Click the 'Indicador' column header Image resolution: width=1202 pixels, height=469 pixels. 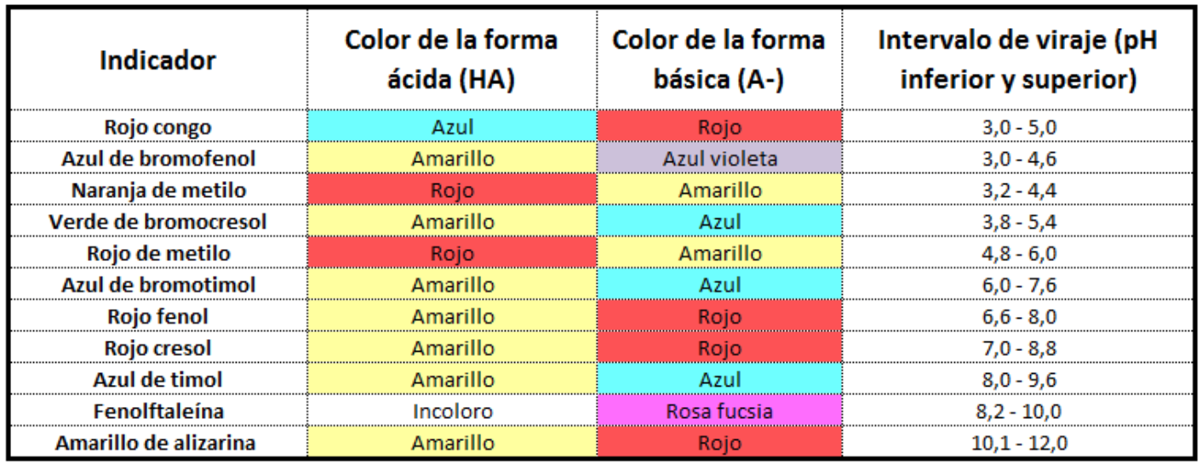point(157,60)
